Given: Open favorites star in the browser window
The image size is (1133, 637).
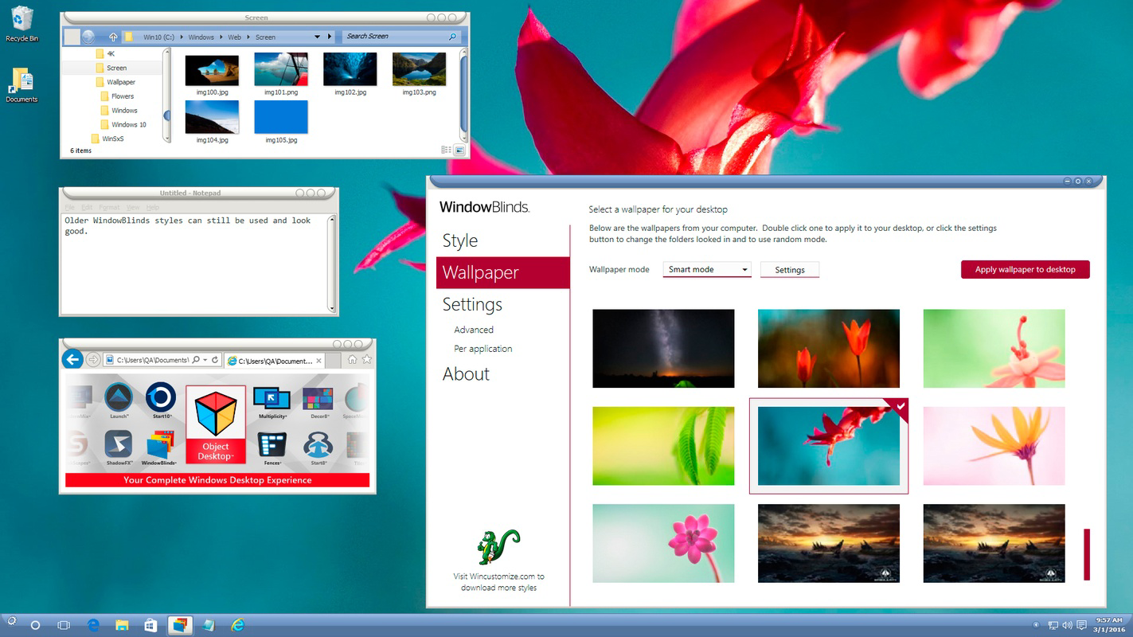Looking at the screenshot, I should [x=368, y=360].
